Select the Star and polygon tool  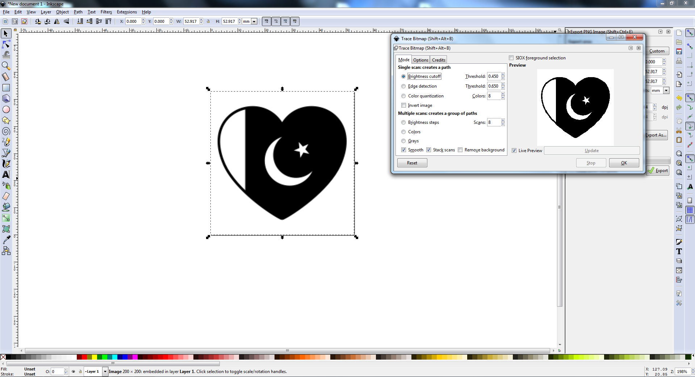pos(6,120)
